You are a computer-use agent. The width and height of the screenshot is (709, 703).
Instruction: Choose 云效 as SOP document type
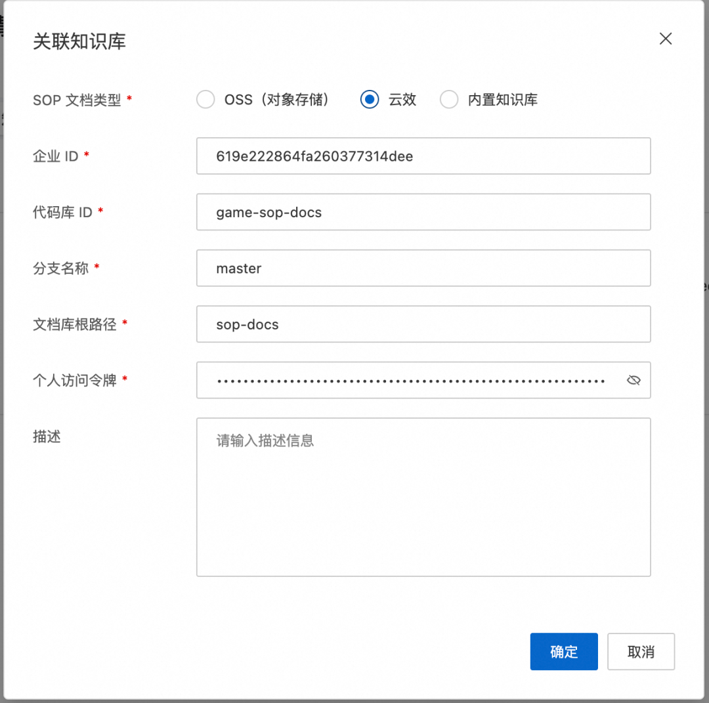369,99
